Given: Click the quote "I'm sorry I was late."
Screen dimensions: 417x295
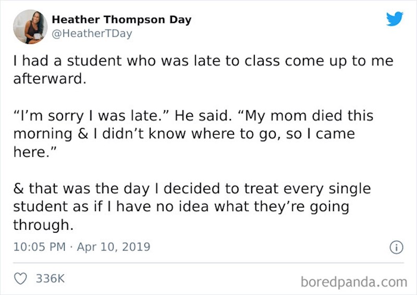Looking at the screenshot, I should pos(91,114).
